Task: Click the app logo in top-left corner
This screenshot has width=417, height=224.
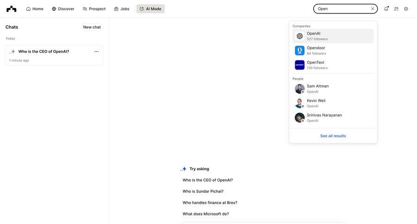Action: [x=12, y=9]
